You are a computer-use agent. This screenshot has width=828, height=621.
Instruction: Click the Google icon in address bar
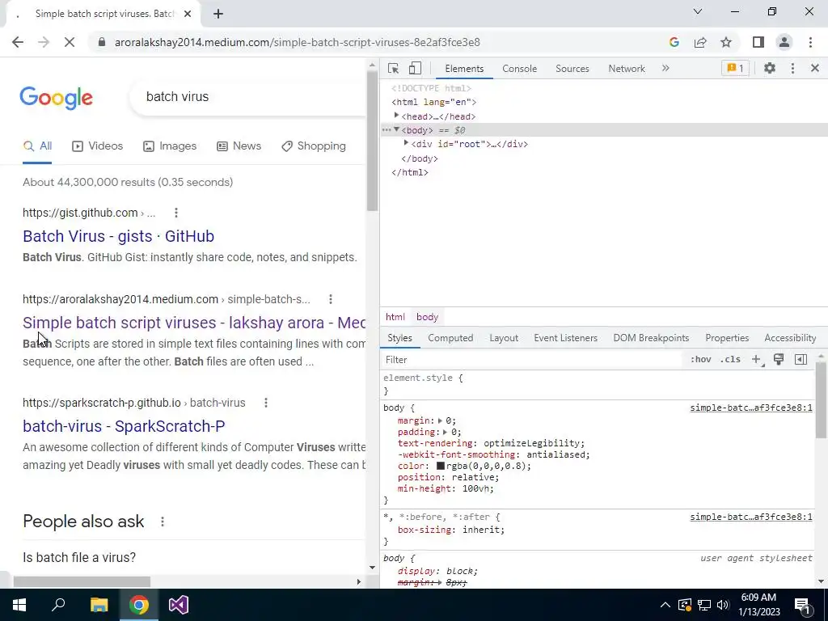tap(674, 42)
